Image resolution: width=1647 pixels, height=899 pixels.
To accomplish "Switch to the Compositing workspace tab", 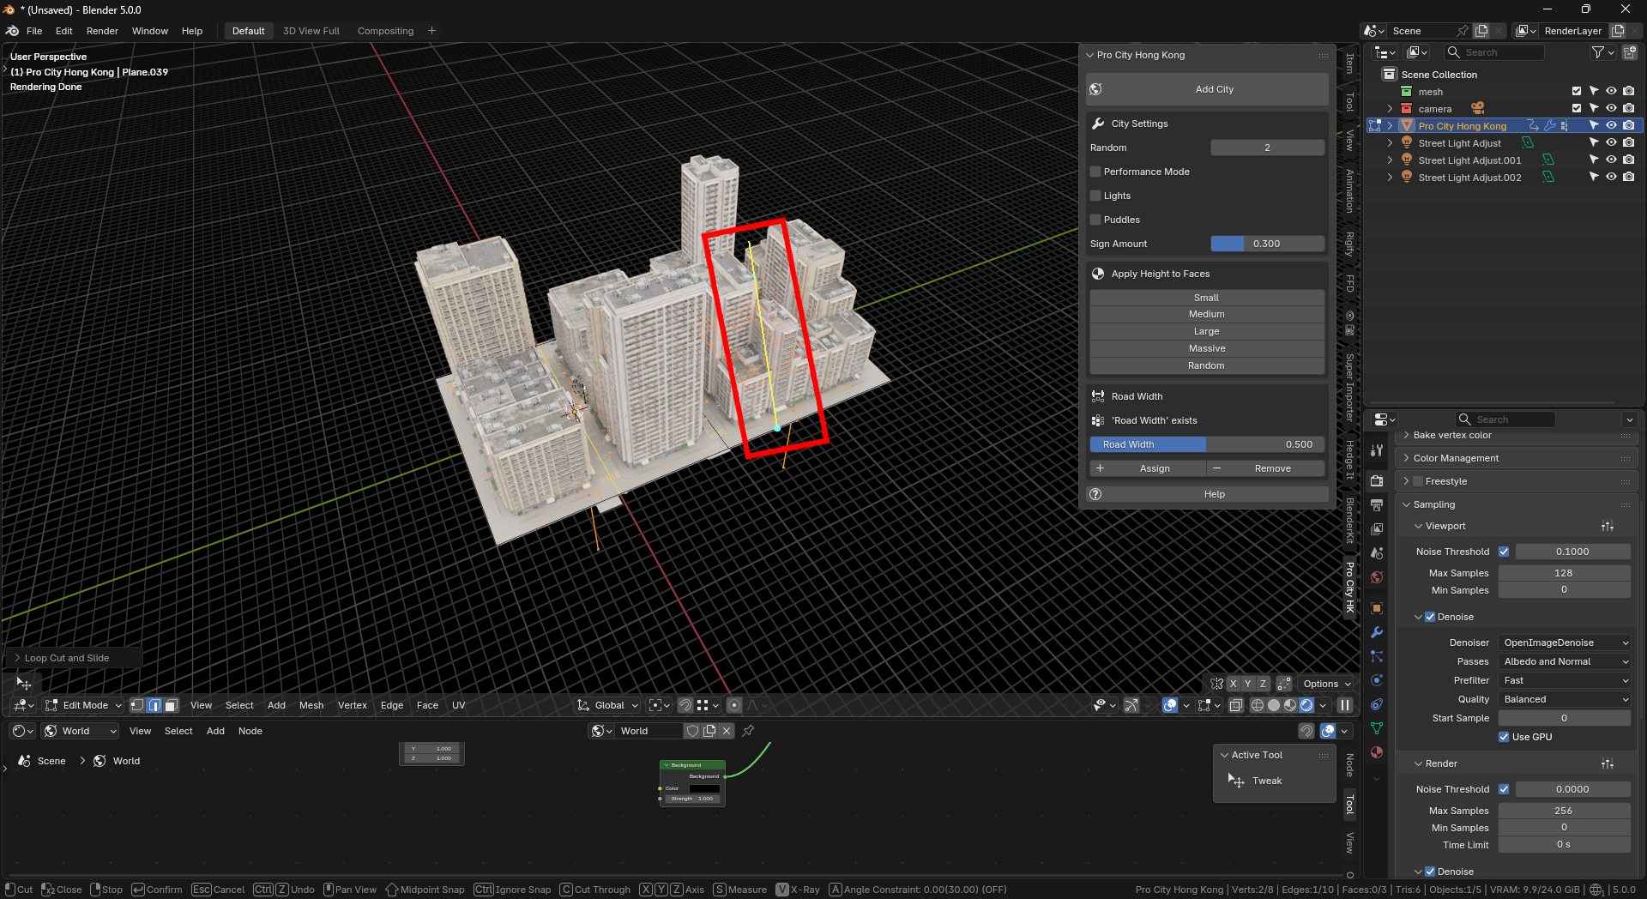I will tap(385, 31).
